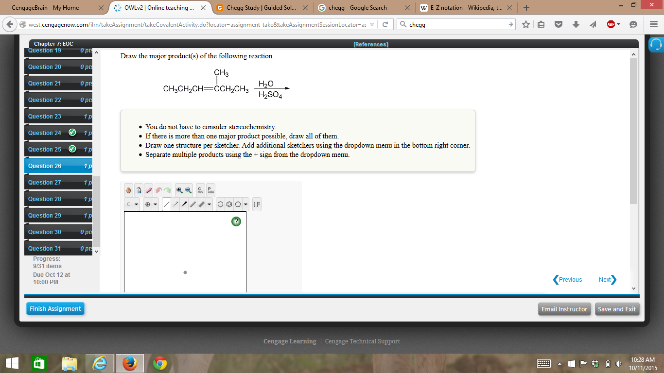Zoom in on the sketcher canvas
Image resolution: width=664 pixels, height=373 pixels.
click(x=179, y=190)
